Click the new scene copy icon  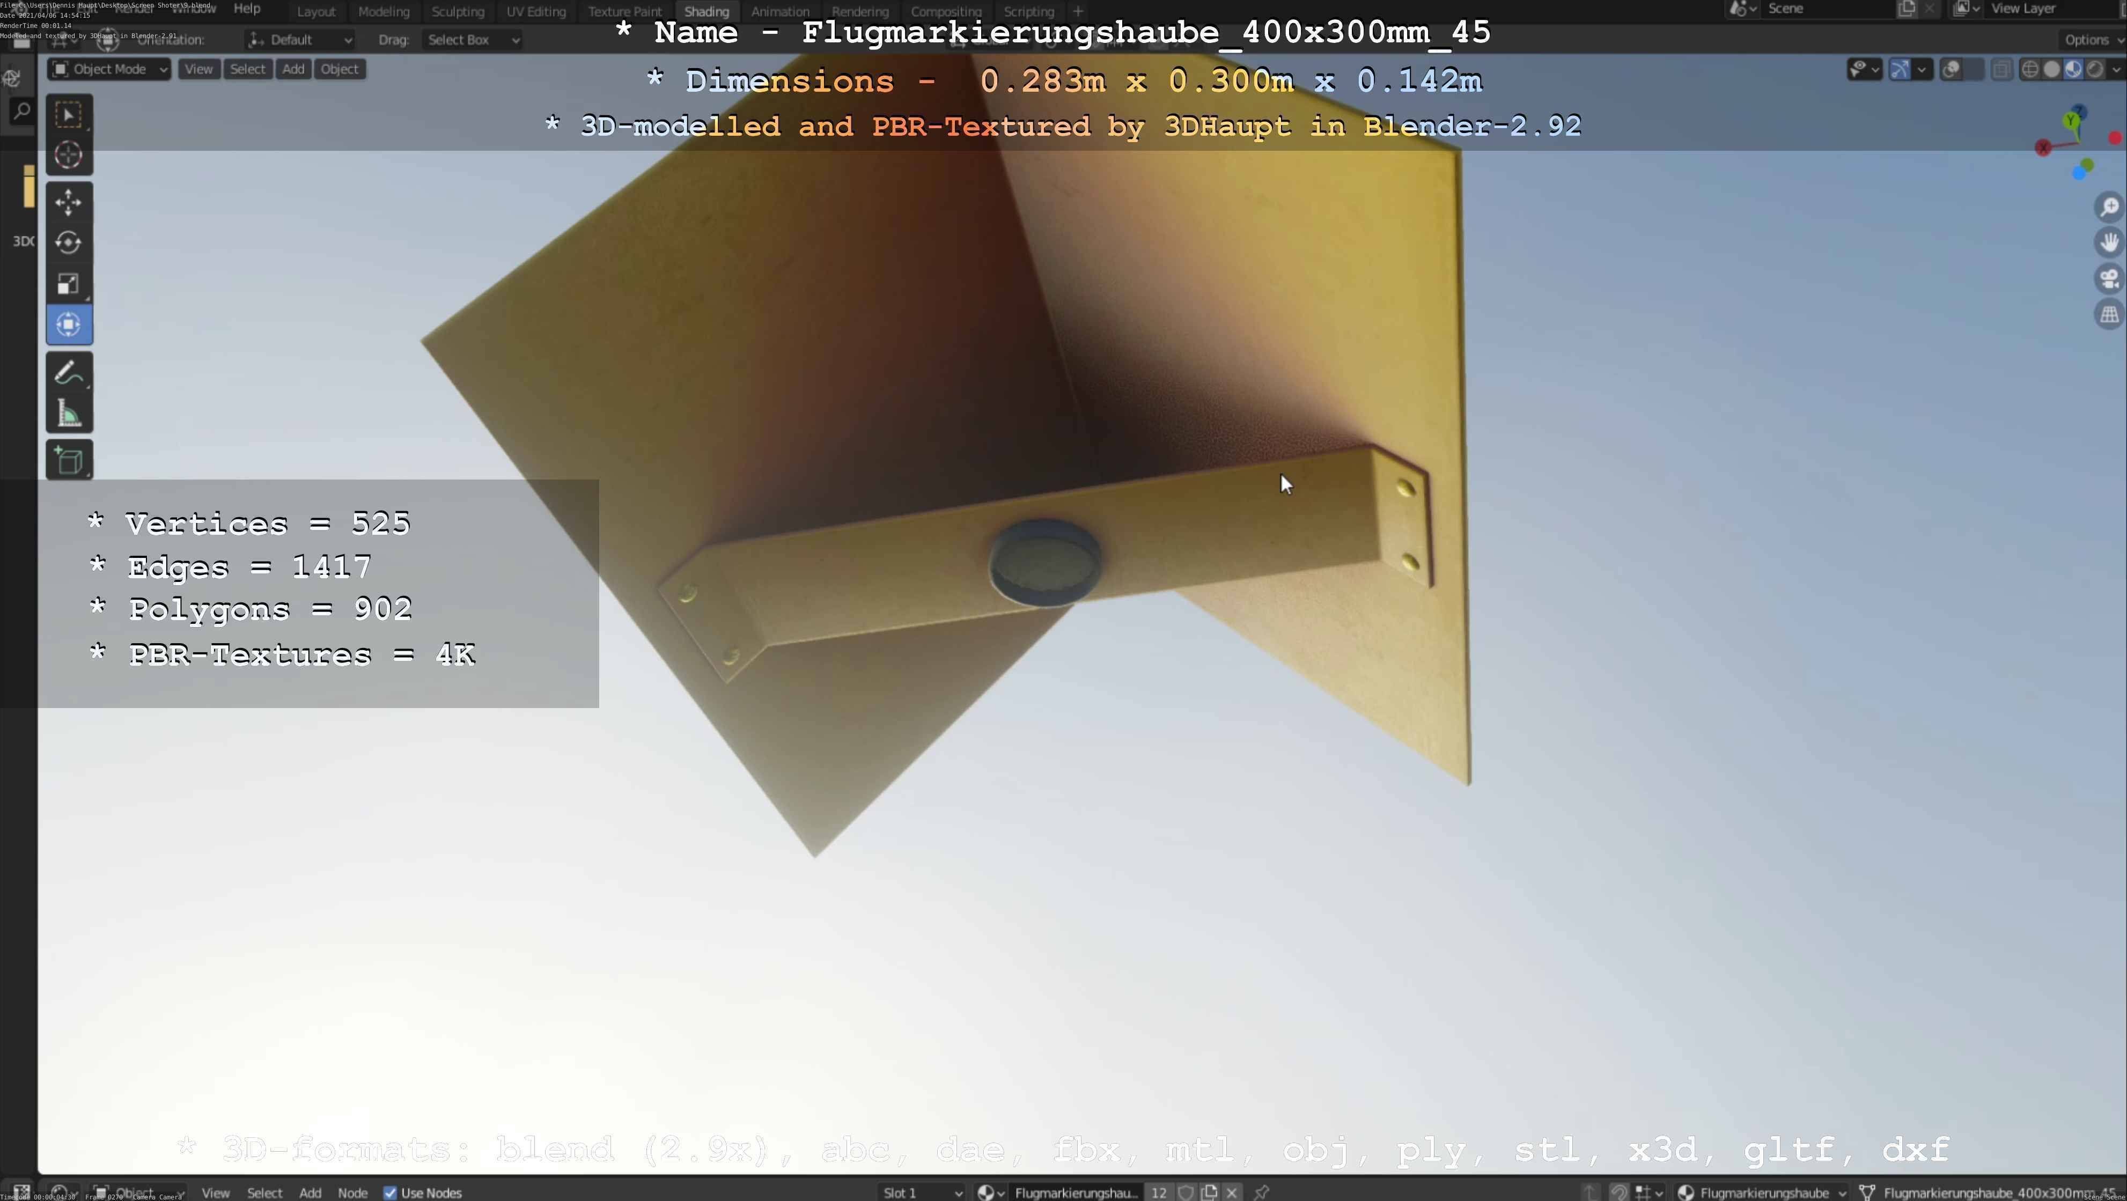(1907, 9)
